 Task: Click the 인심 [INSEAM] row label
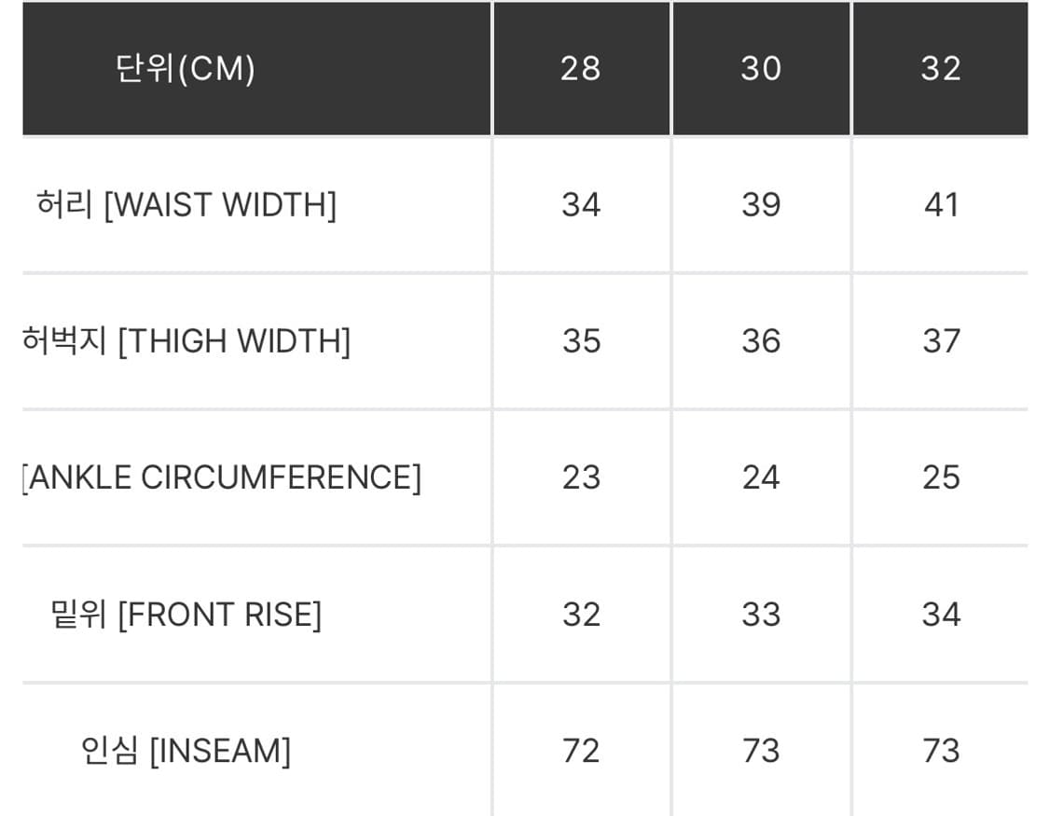point(186,751)
